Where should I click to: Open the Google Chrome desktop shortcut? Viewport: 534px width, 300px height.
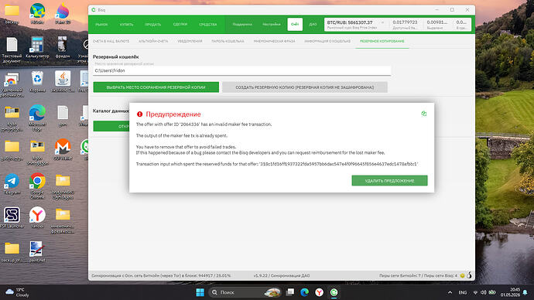point(37,186)
